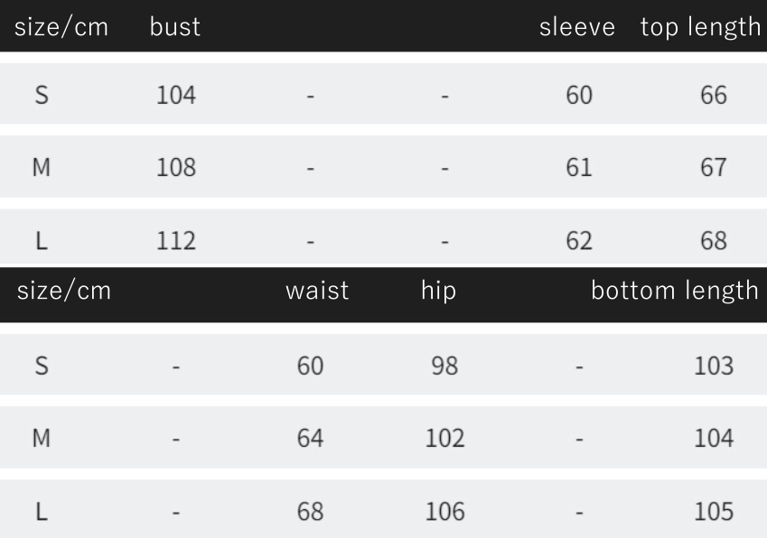Select the bottom length value 103
Screen dimensions: 767x538
[x=714, y=366]
